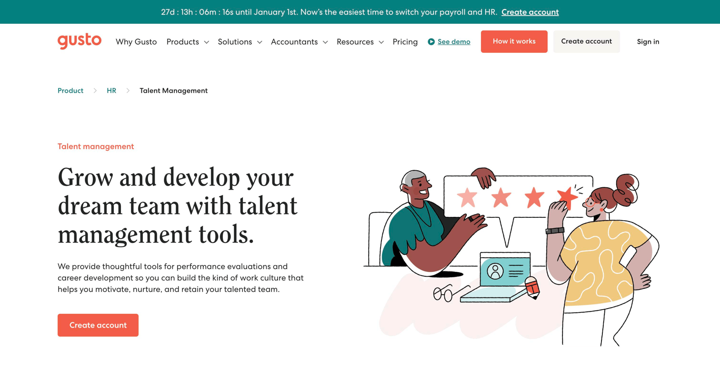Expand the Products dropdown

click(188, 42)
